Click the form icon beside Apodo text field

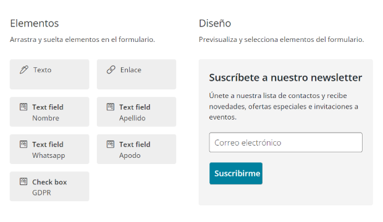point(111,144)
